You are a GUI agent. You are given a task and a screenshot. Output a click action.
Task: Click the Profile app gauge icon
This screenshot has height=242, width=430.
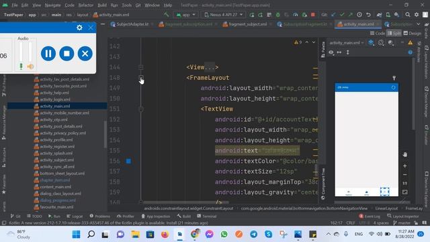[x=296, y=15]
